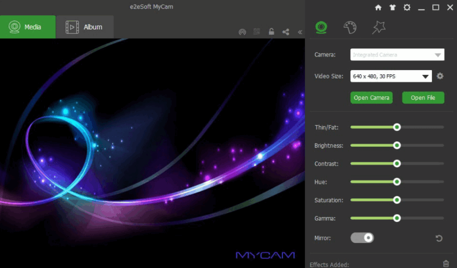Open the star wand effects panel
The image size is (457, 268).
click(x=378, y=27)
